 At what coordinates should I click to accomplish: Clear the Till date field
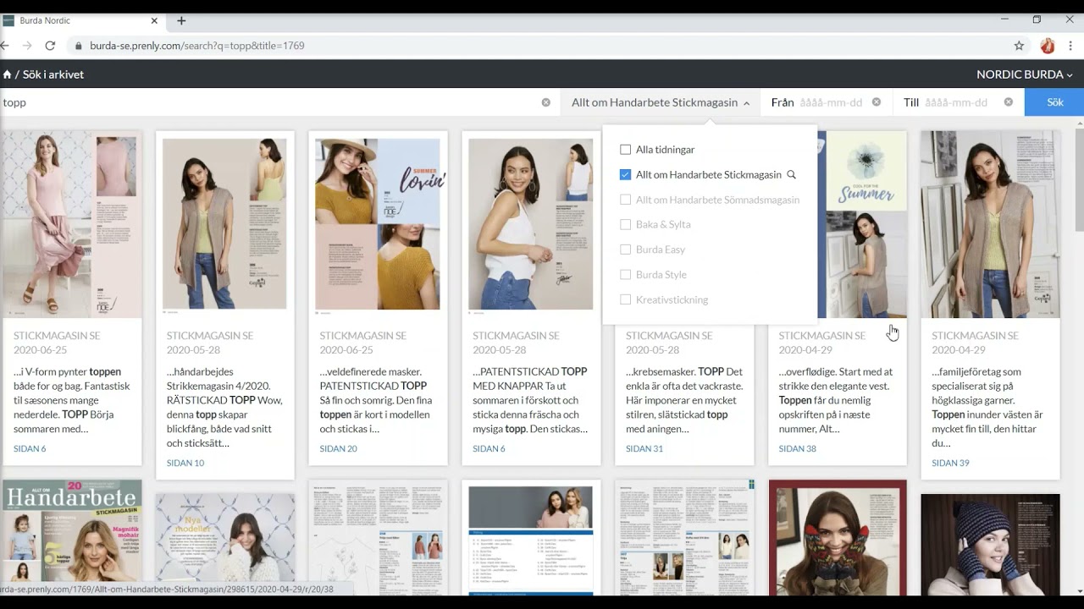point(1009,102)
